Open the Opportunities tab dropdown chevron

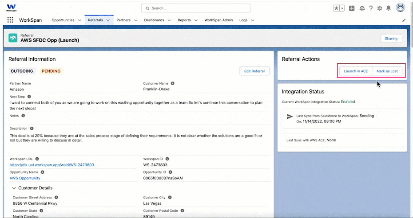79,20
